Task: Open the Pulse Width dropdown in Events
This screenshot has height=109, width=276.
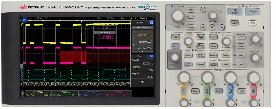Action: pyautogui.click(x=143, y=27)
